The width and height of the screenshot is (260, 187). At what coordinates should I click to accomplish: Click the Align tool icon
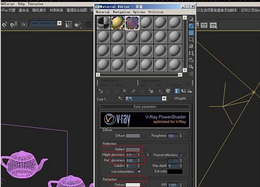[x=77, y=25]
